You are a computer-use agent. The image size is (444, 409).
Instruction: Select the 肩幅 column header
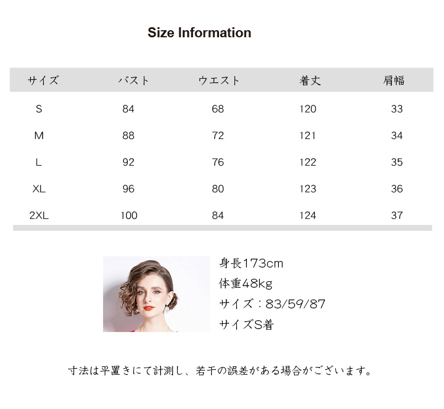pyautogui.click(x=394, y=80)
